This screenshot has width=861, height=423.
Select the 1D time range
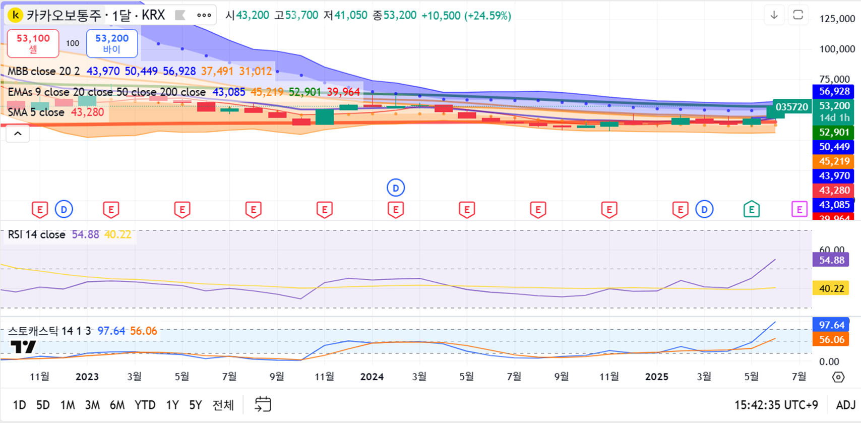pyautogui.click(x=19, y=405)
